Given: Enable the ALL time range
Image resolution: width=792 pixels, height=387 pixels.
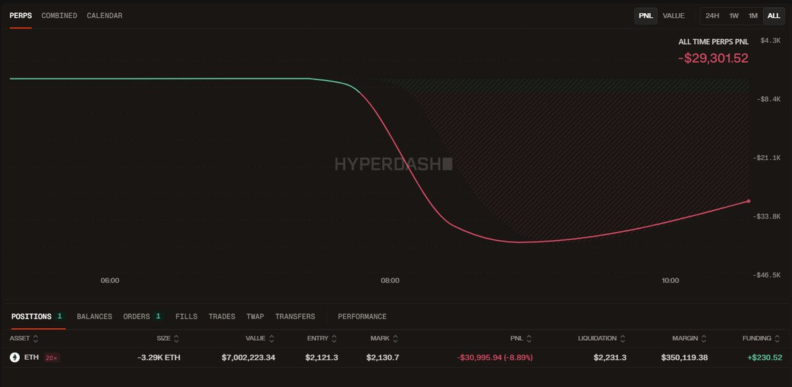Looking at the screenshot, I should point(774,15).
